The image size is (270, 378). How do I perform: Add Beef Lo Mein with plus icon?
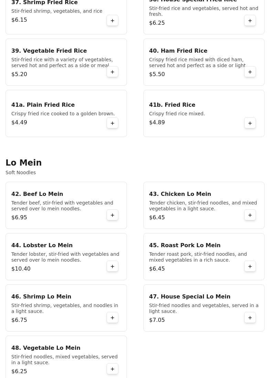(x=112, y=215)
